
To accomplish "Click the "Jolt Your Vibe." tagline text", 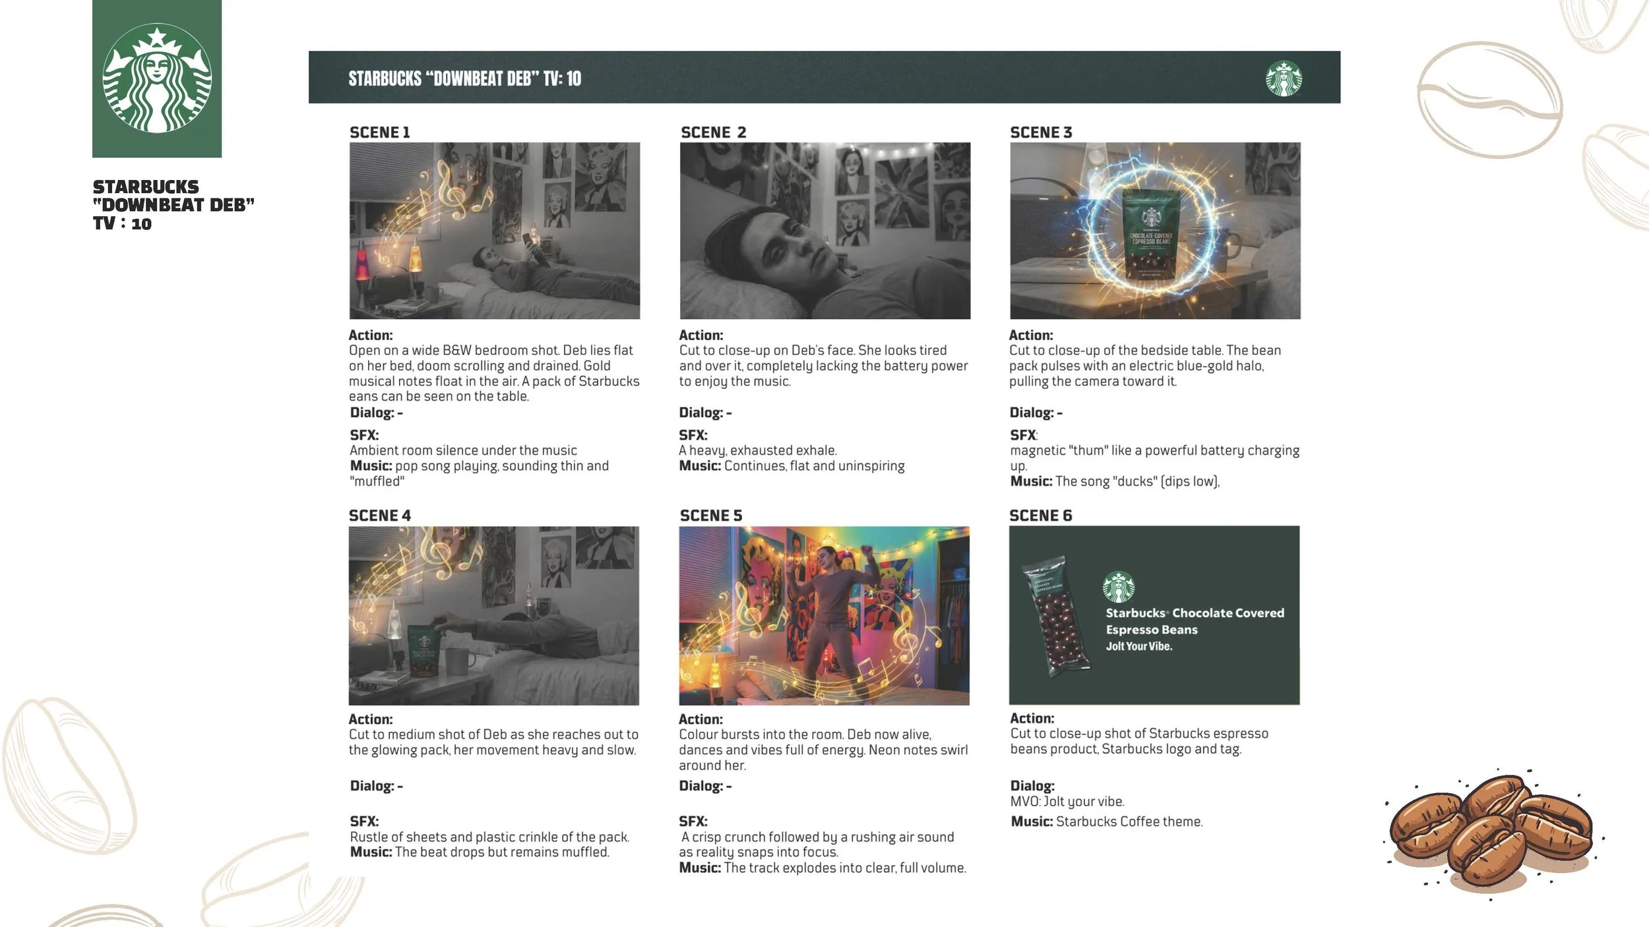I will pyautogui.click(x=1139, y=646).
